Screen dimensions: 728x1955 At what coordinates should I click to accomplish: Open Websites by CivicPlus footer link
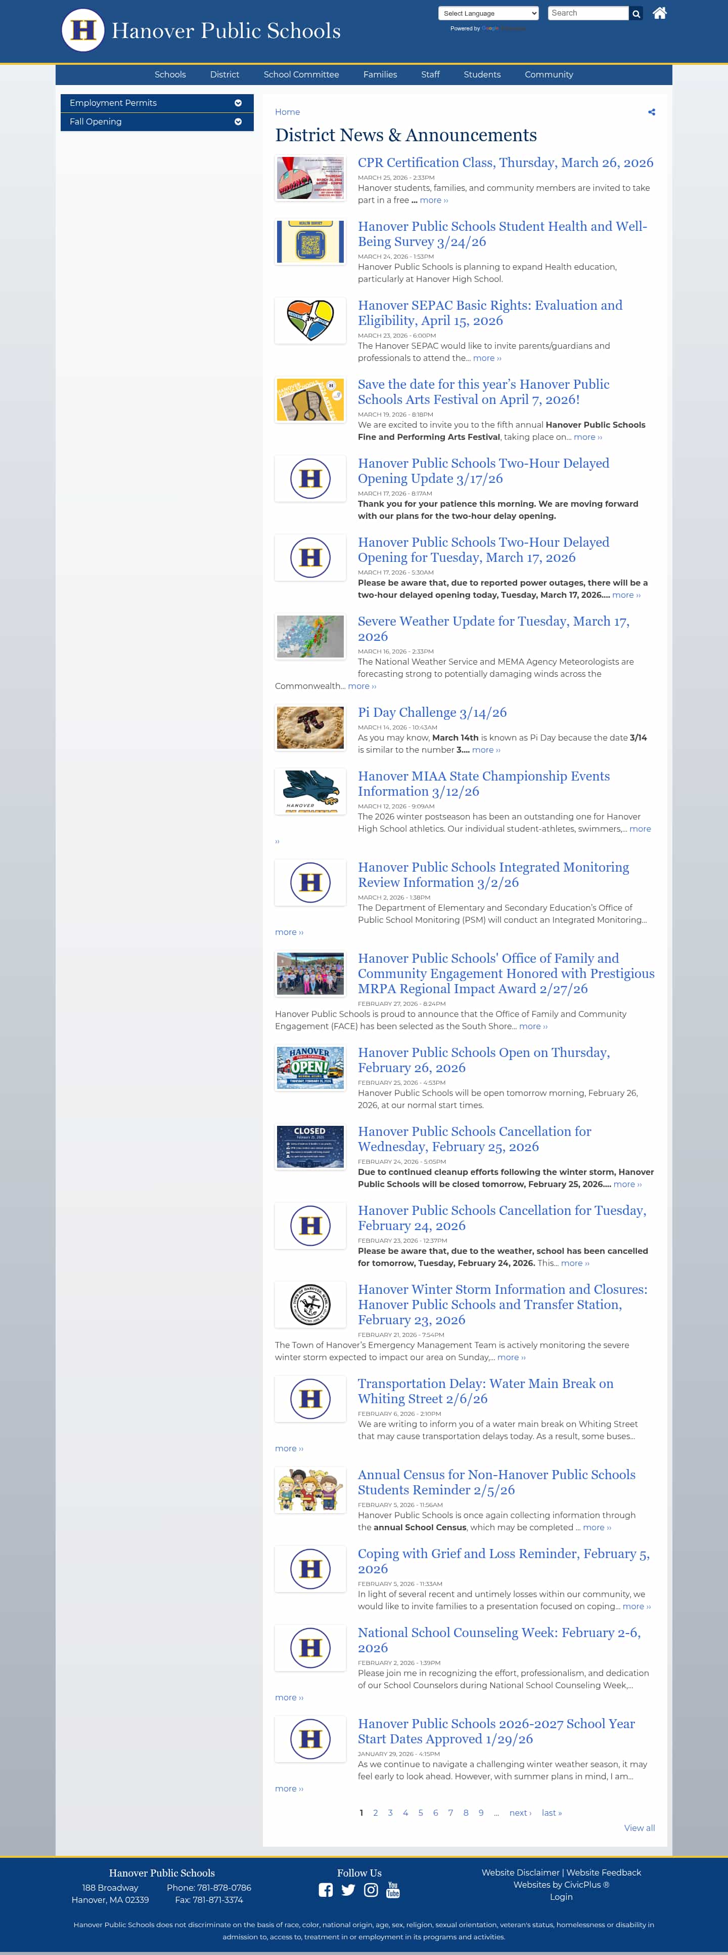[561, 1885]
